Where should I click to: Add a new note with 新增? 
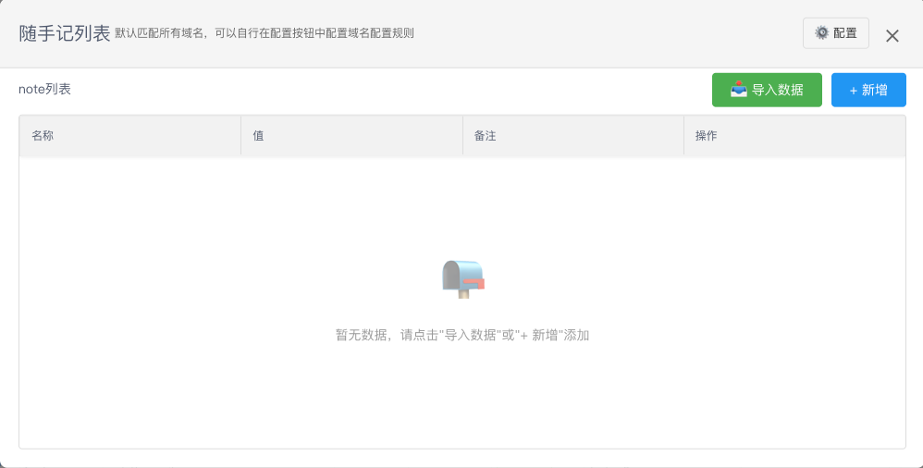[875, 90]
